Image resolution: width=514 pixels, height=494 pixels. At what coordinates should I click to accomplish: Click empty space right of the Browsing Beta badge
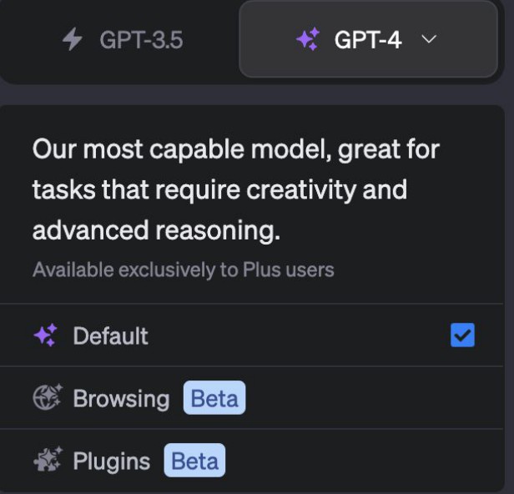click(x=367, y=398)
